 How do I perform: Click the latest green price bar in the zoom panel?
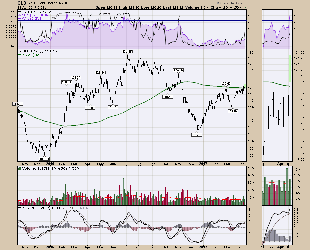[290, 68]
